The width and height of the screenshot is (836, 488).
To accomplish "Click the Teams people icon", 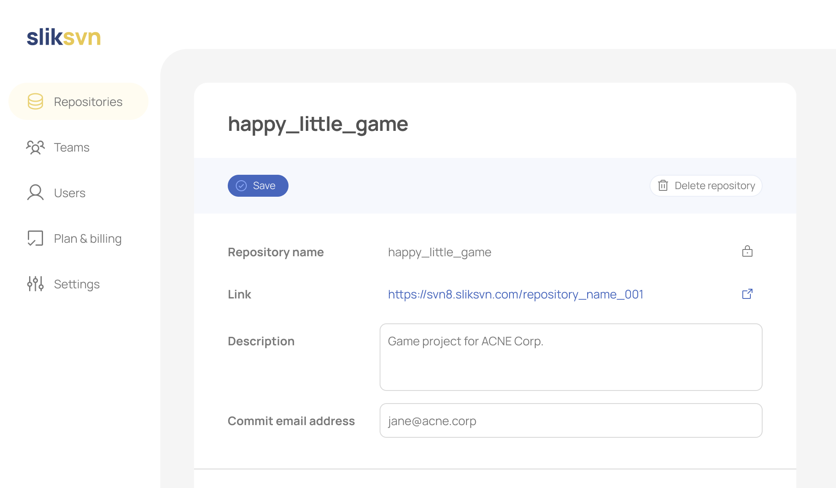I will (35, 147).
